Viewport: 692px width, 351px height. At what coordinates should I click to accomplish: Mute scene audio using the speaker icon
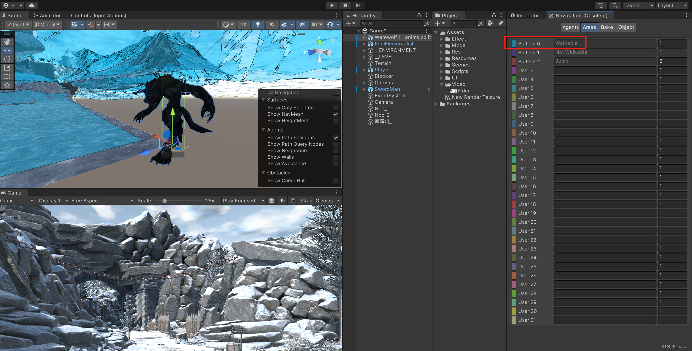[x=272, y=25]
